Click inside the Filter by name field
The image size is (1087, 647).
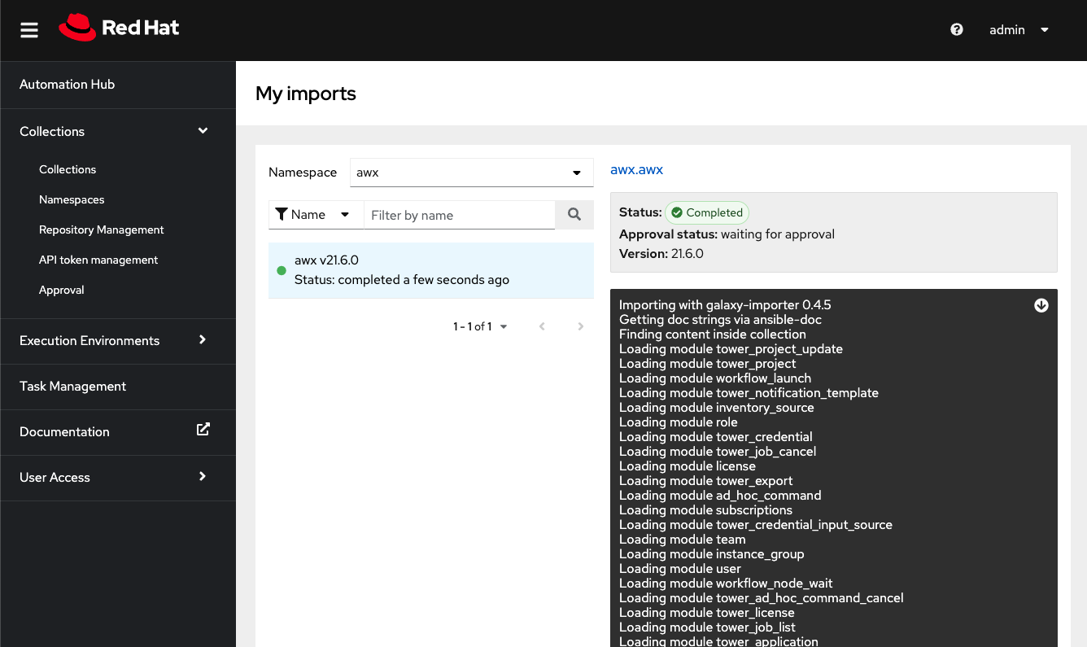(459, 214)
